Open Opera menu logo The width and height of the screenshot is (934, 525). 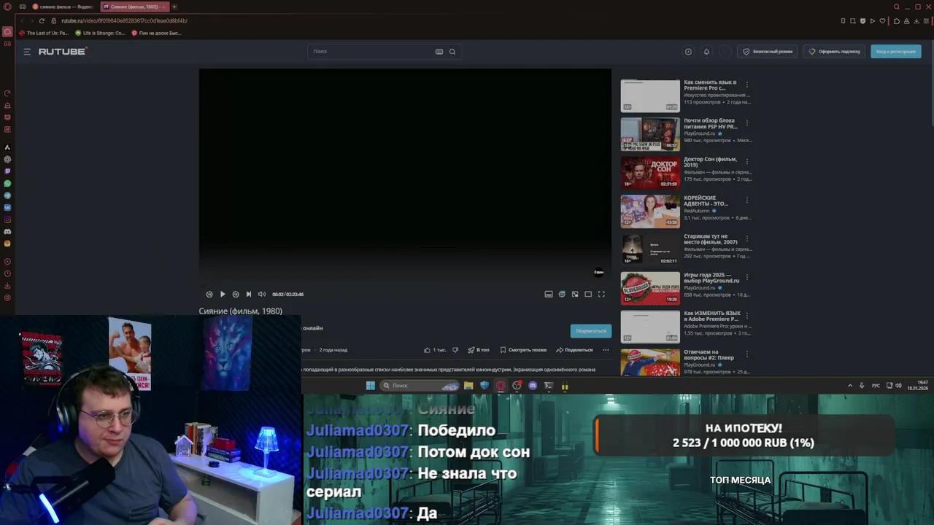(x=7, y=7)
